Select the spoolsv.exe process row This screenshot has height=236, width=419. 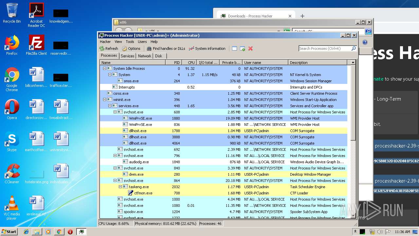[x=223, y=212]
